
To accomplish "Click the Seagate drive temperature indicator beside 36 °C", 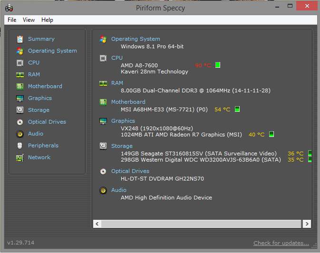I will tap(310, 153).
